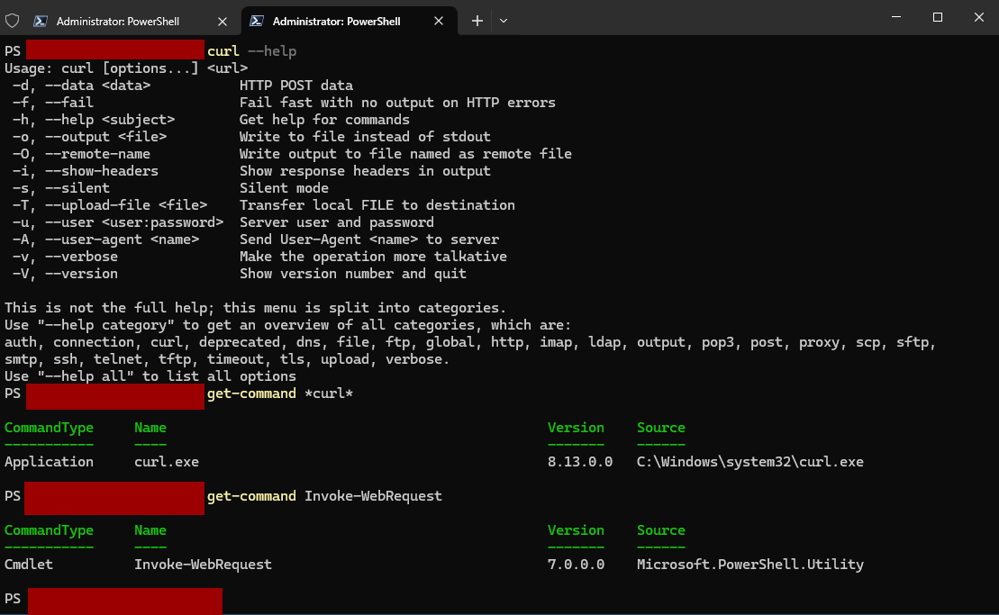Click 'Send User-Agent <name> to server'
The image size is (999, 615).
[369, 240]
